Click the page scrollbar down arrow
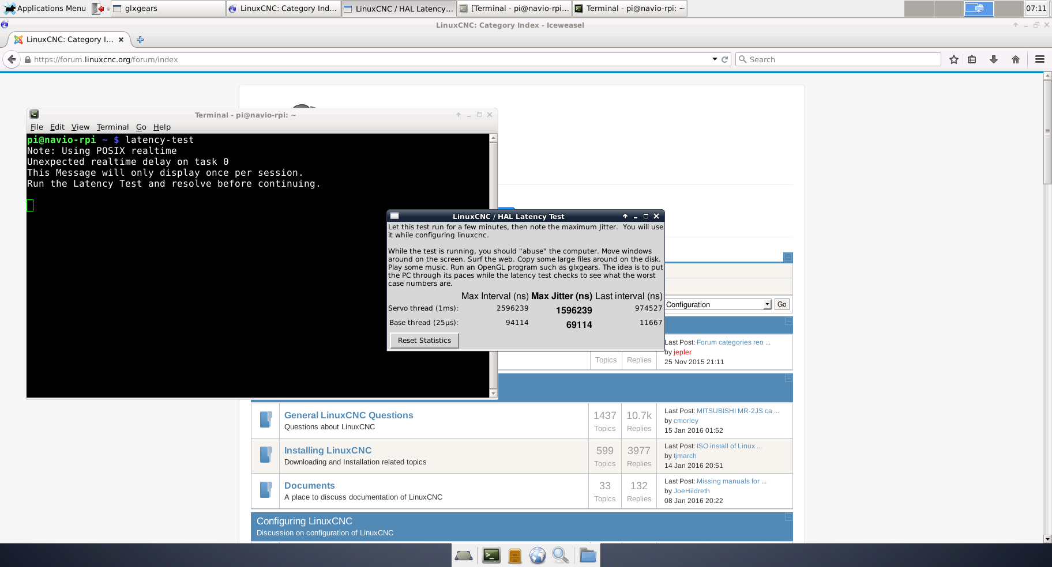Viewport: 1052px width, 567px height. 1047,539
